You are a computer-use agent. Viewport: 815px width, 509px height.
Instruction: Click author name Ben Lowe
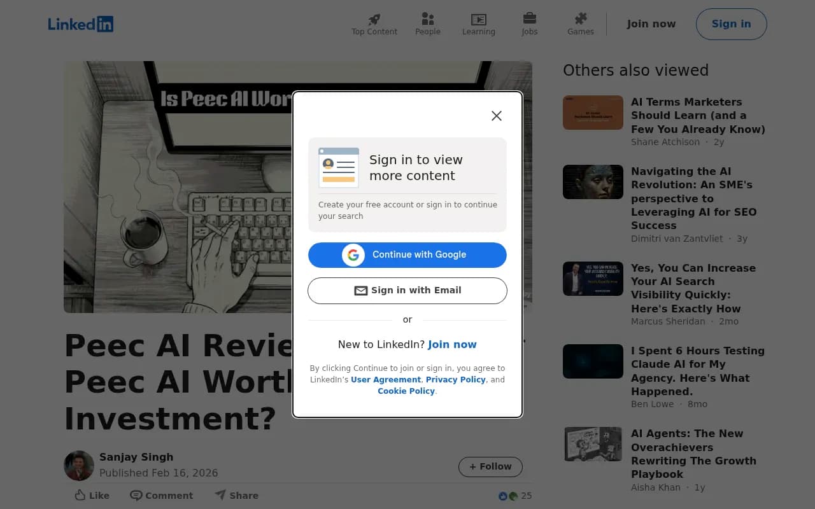tap(653, 404)
